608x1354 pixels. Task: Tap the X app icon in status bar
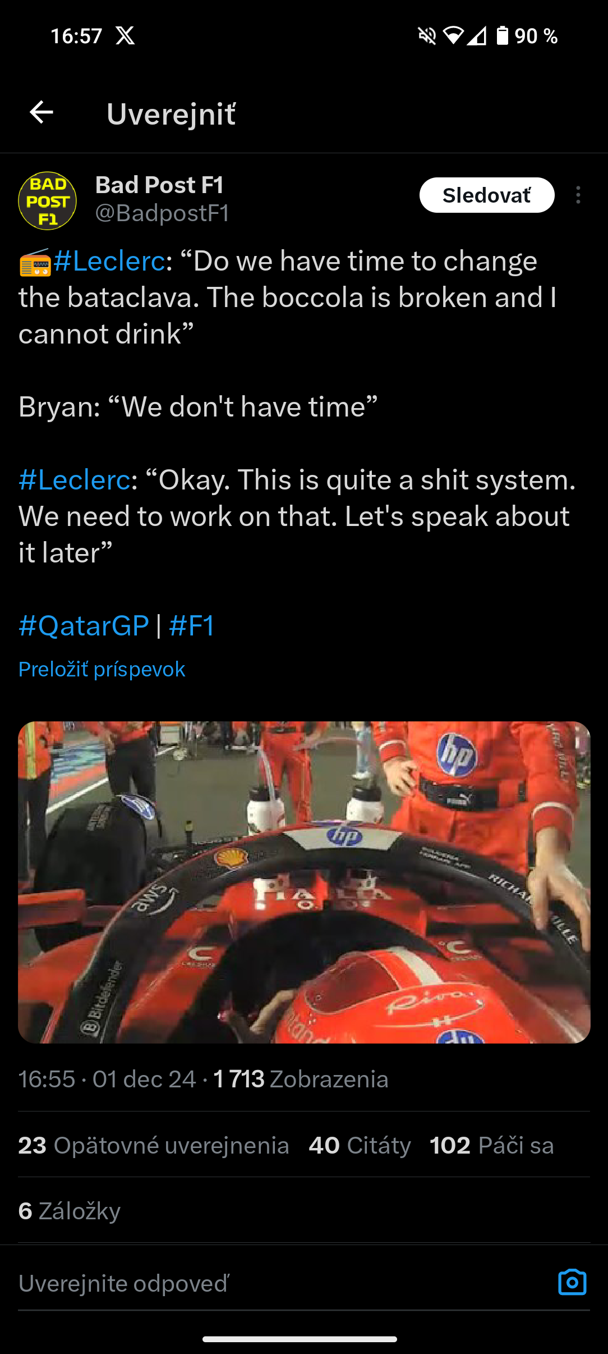click(125, 36)
